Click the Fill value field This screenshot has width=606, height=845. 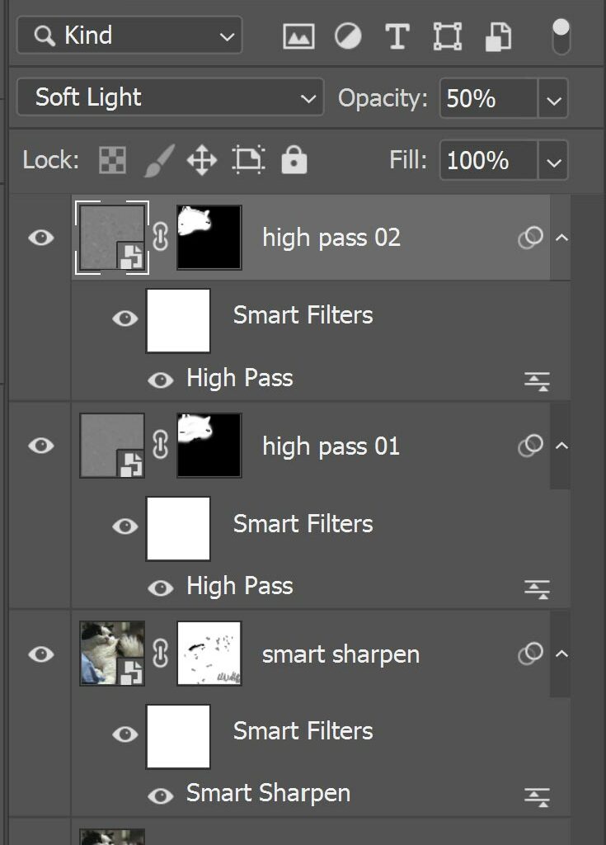[x=488, y=160]
